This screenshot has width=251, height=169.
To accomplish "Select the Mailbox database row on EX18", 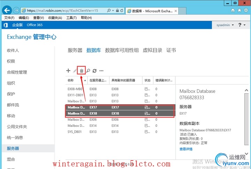I will pos(120,113).
